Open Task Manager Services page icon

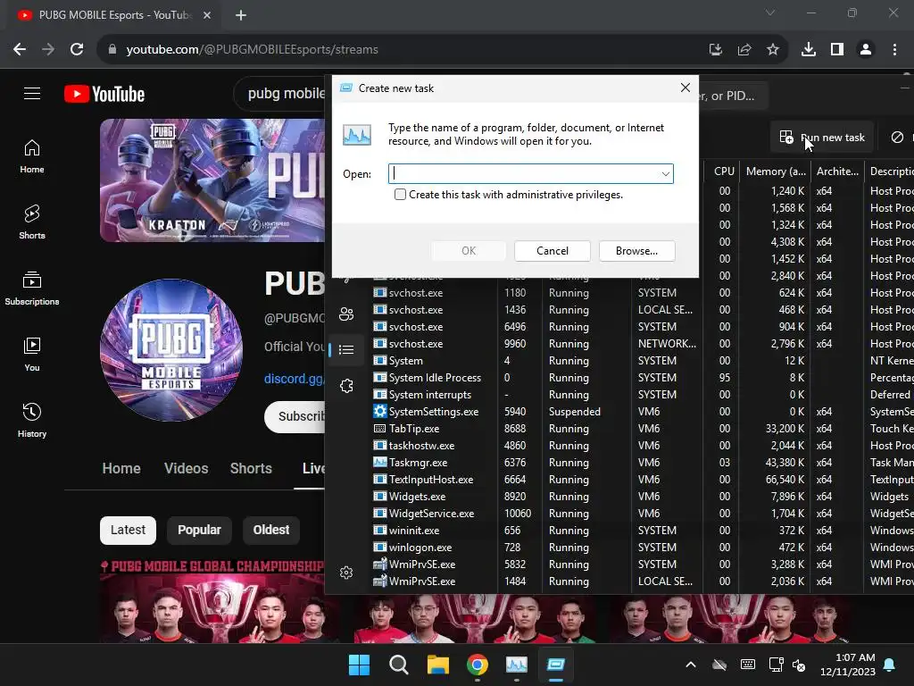click(346, 386)
